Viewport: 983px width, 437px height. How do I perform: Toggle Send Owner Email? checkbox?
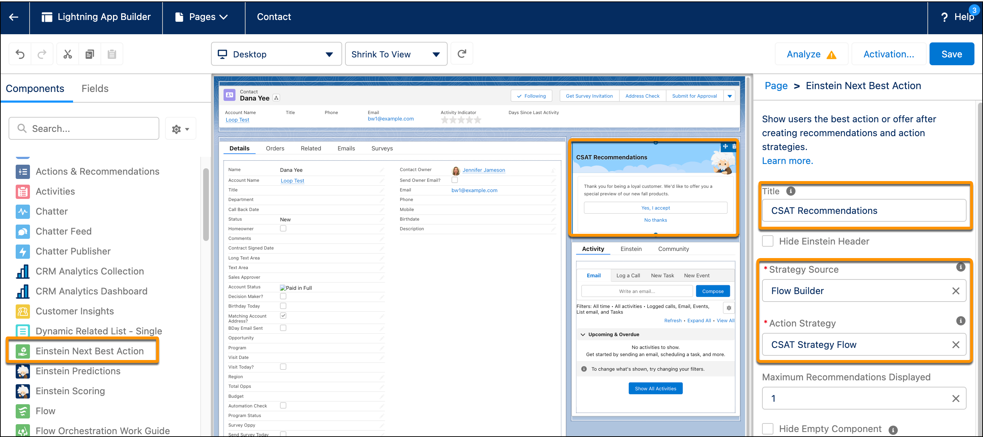[454, 180]
